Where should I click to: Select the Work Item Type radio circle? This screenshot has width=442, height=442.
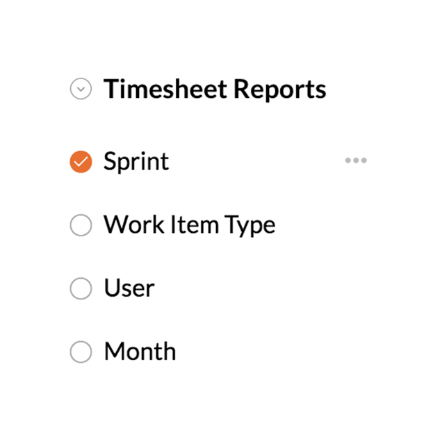[81, 225]
